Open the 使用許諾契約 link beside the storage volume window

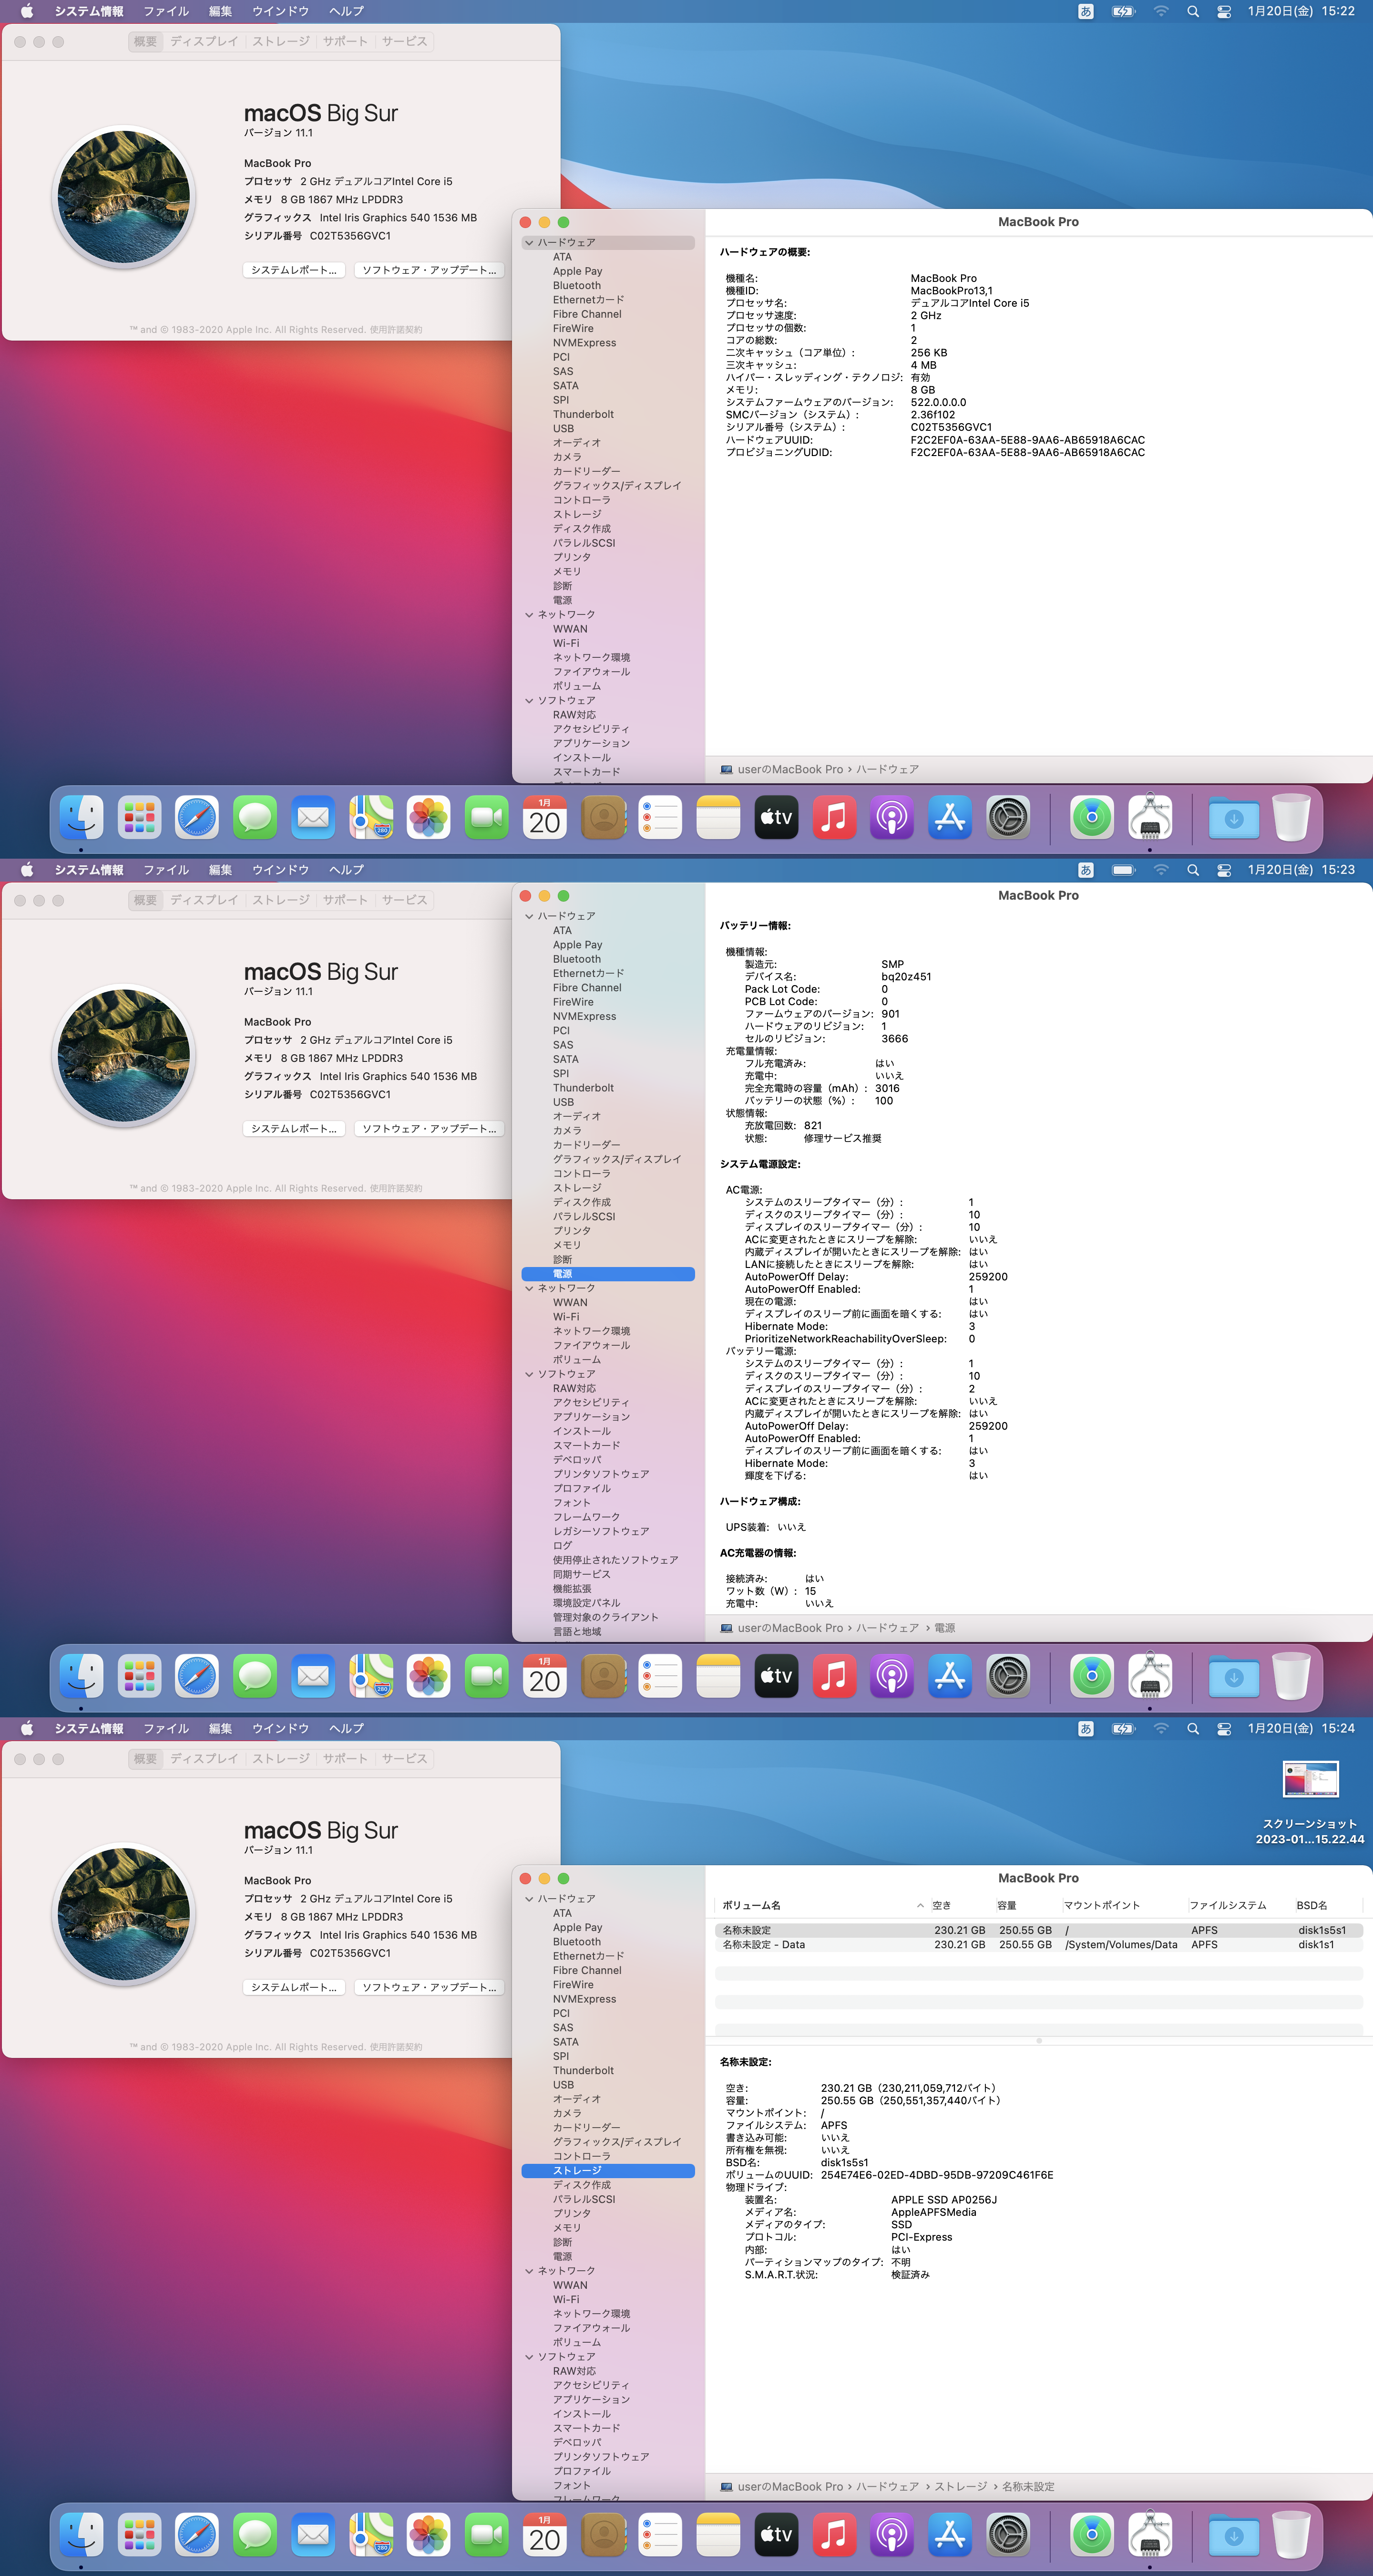396,2047
